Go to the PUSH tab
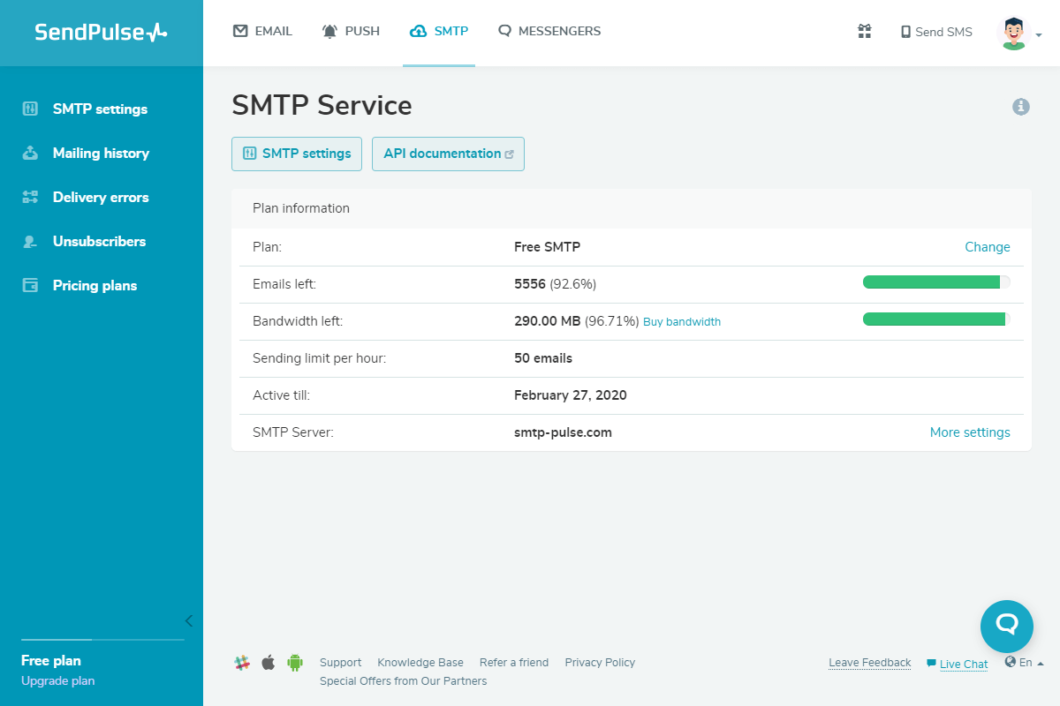 click(x=351, y=32)
